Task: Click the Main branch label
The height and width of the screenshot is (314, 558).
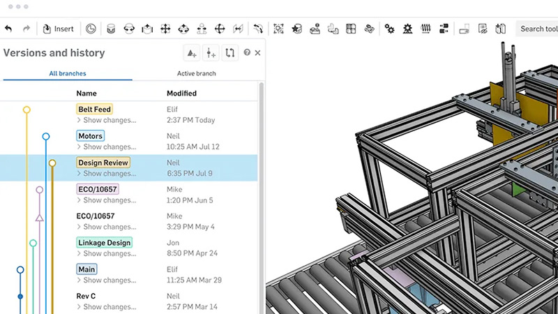Action: (86, 269)
